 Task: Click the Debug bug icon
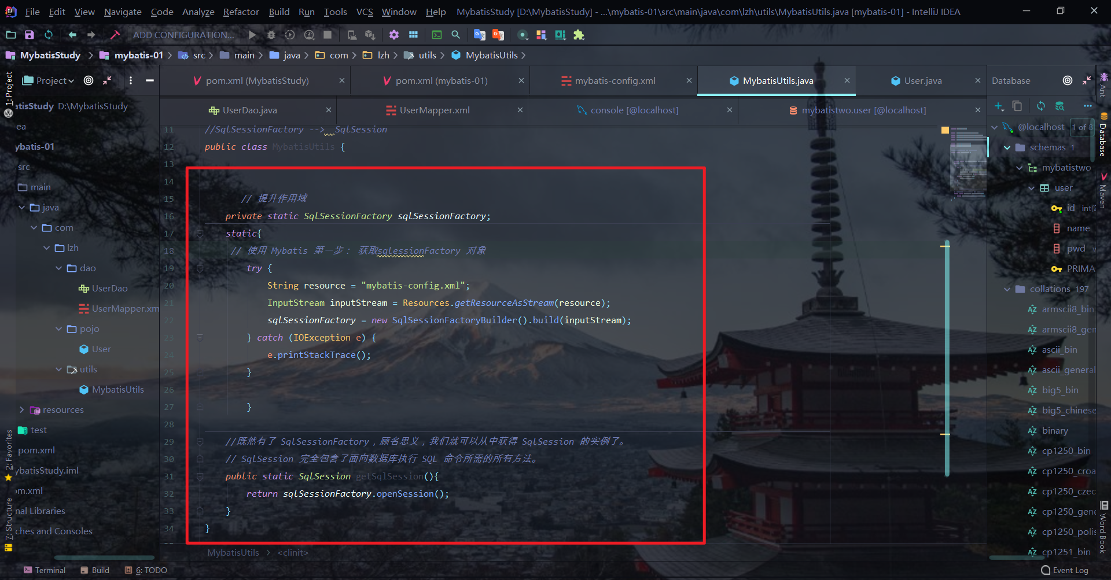click(x=271, y=35)
